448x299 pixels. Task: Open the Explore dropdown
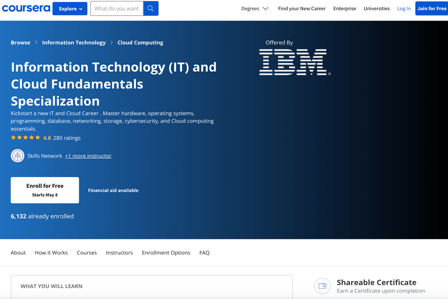70,8
